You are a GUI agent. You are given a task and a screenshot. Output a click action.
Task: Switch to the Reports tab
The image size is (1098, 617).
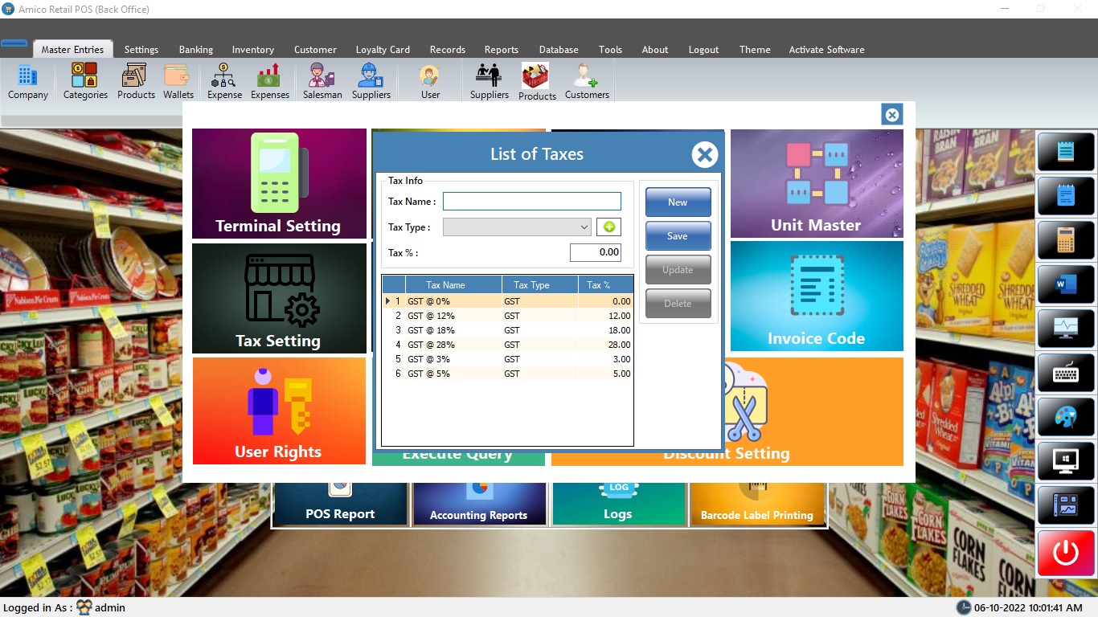(x=502, y=50)
